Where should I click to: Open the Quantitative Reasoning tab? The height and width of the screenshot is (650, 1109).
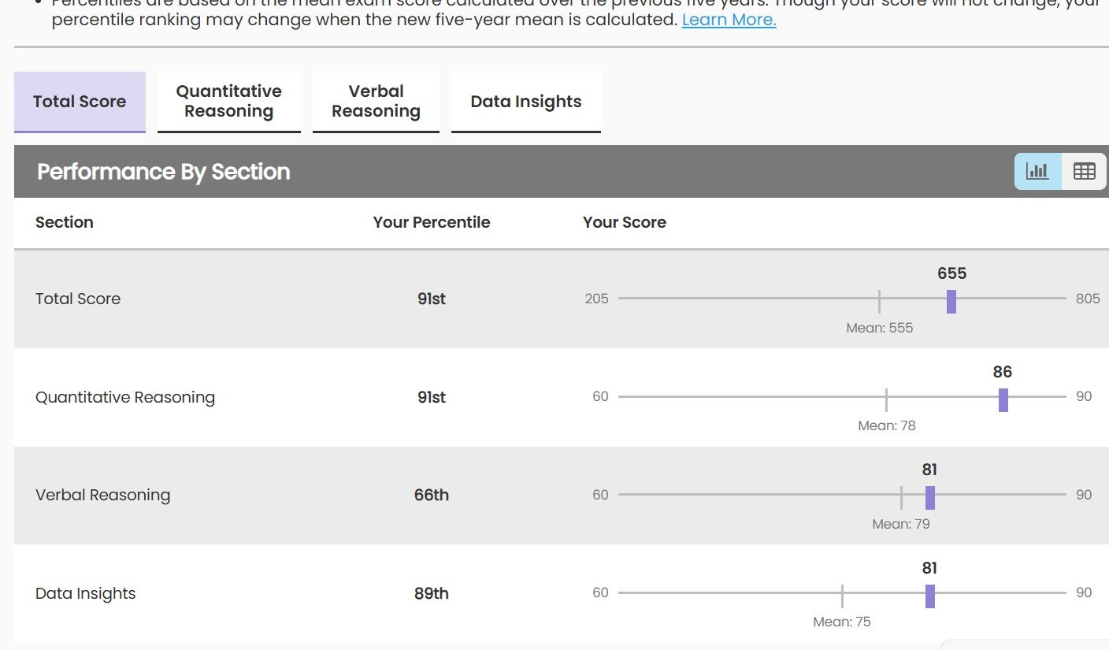click(x=228, y=102)
